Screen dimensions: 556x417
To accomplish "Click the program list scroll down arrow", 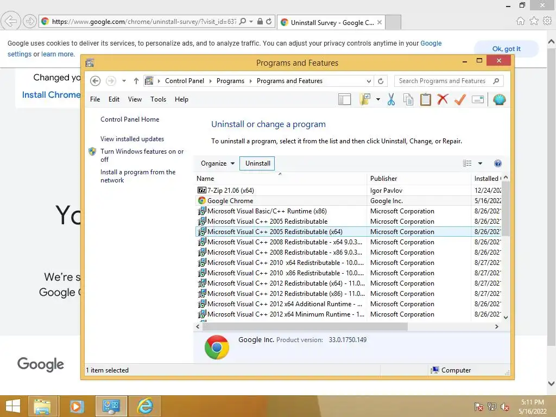I will [x=506, y=317].
